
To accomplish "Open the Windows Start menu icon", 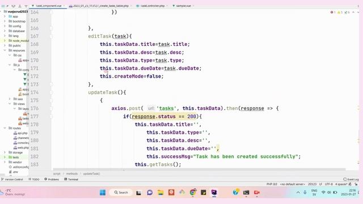I will click(103, 193).
